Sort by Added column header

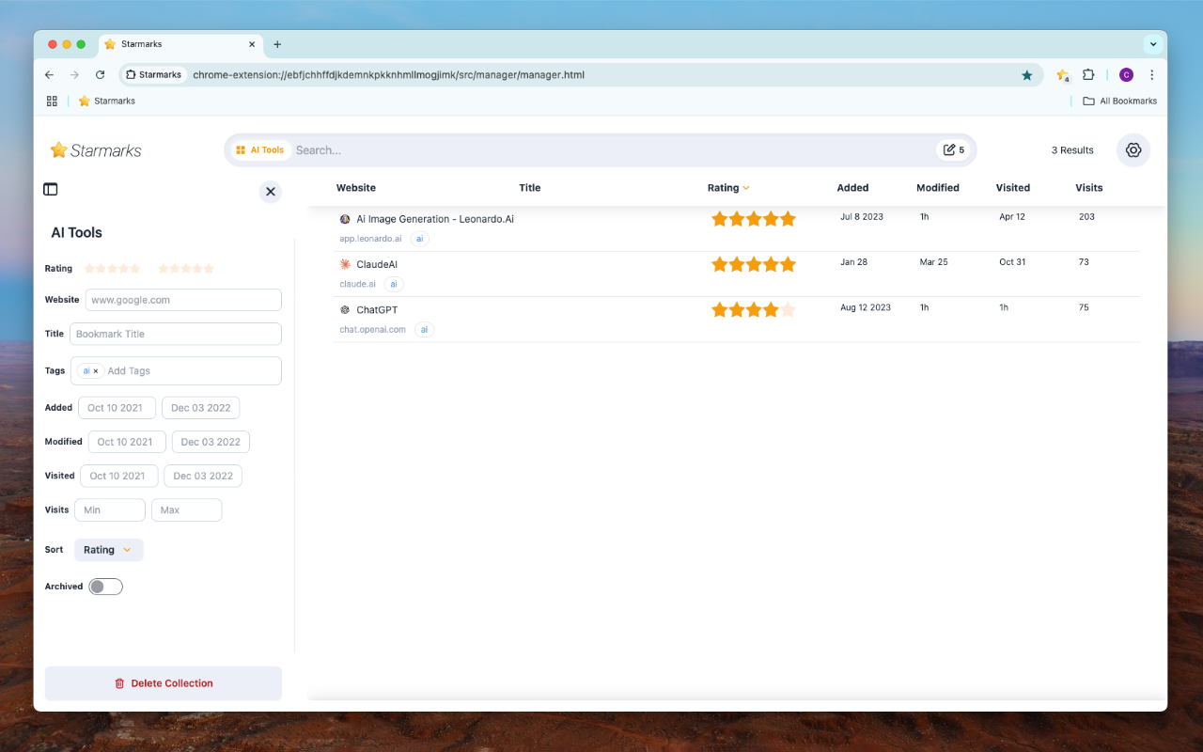pos(852,188)
